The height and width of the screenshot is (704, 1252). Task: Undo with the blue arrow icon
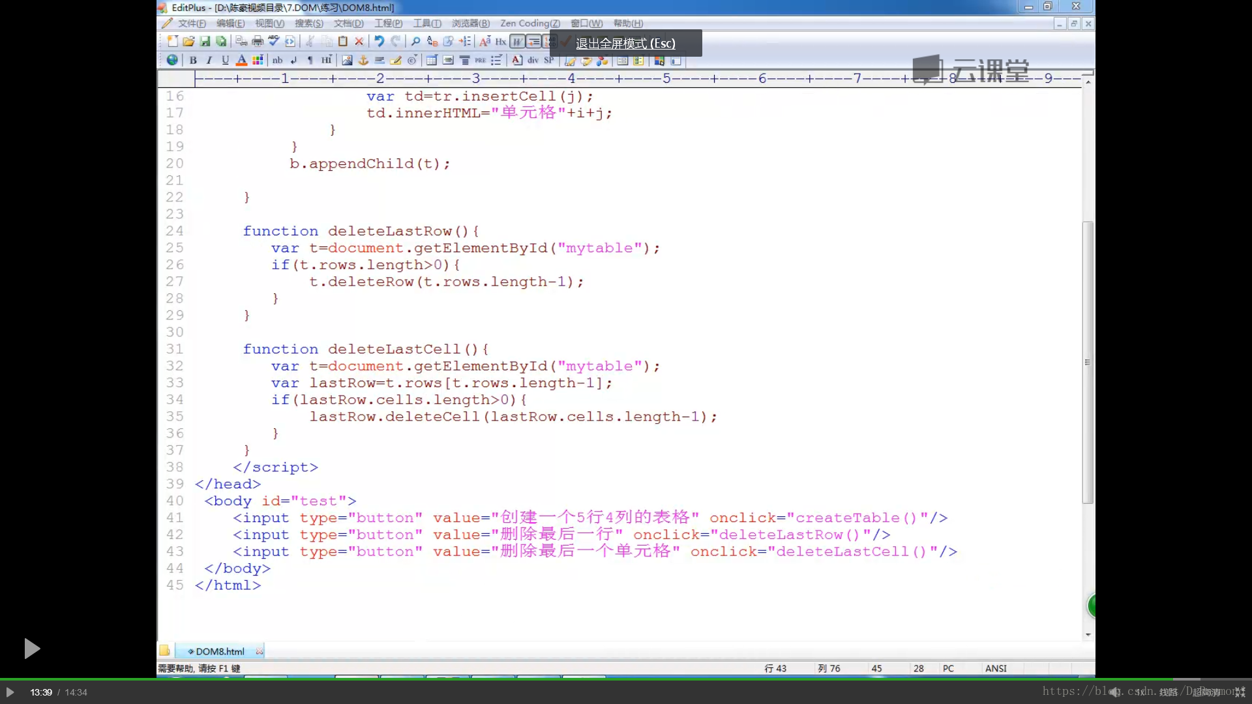[x=379, y=42]
